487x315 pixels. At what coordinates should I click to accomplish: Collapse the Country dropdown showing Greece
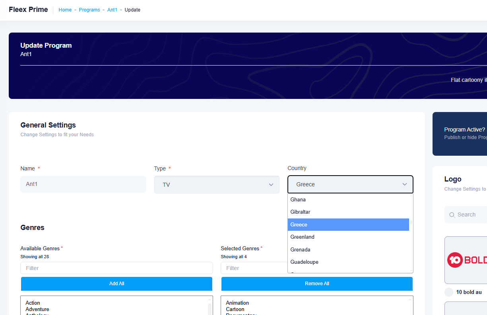pos(350,184)
